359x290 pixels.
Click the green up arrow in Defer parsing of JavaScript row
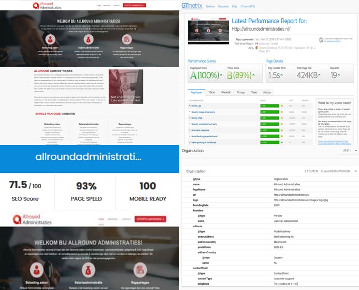pyautogui.click(x=282, y=142)
